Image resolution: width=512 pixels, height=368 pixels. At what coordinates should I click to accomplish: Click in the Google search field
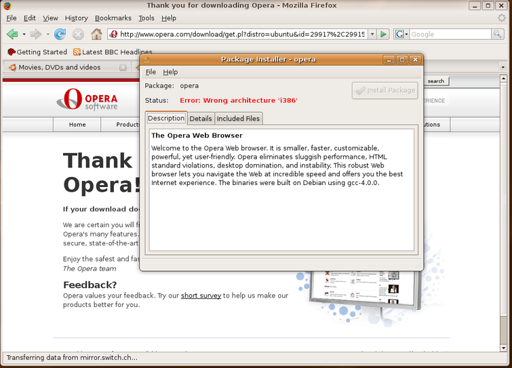pos(450,34)
